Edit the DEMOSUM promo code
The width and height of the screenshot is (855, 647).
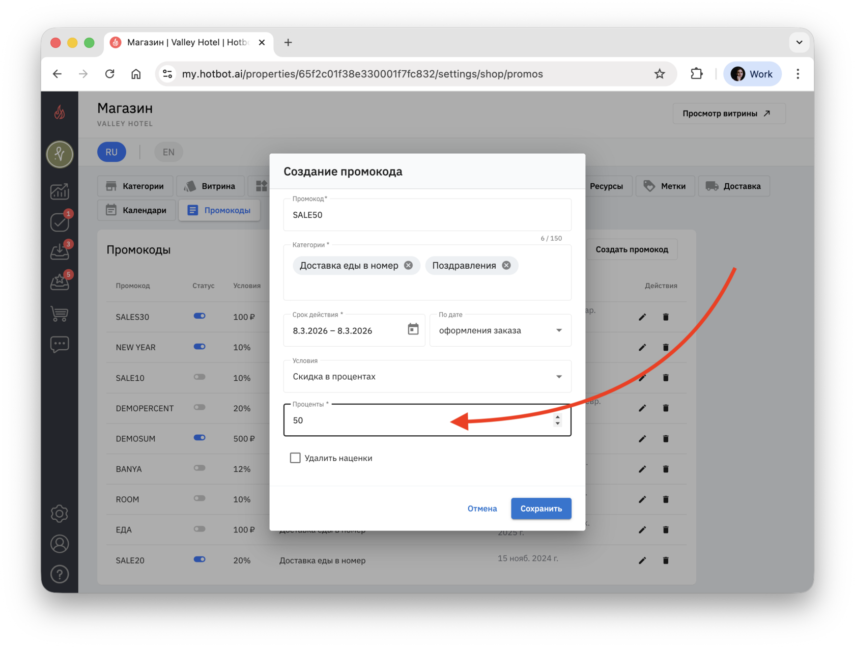642,439
